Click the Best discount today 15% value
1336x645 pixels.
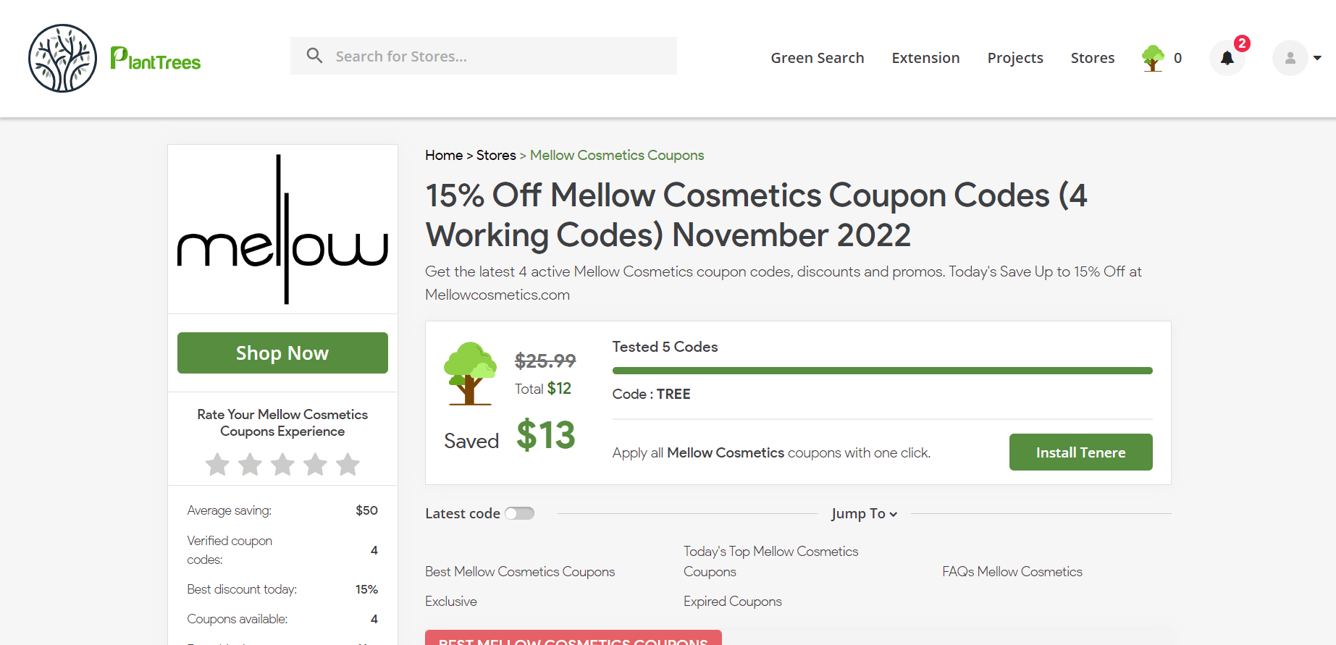366,589
